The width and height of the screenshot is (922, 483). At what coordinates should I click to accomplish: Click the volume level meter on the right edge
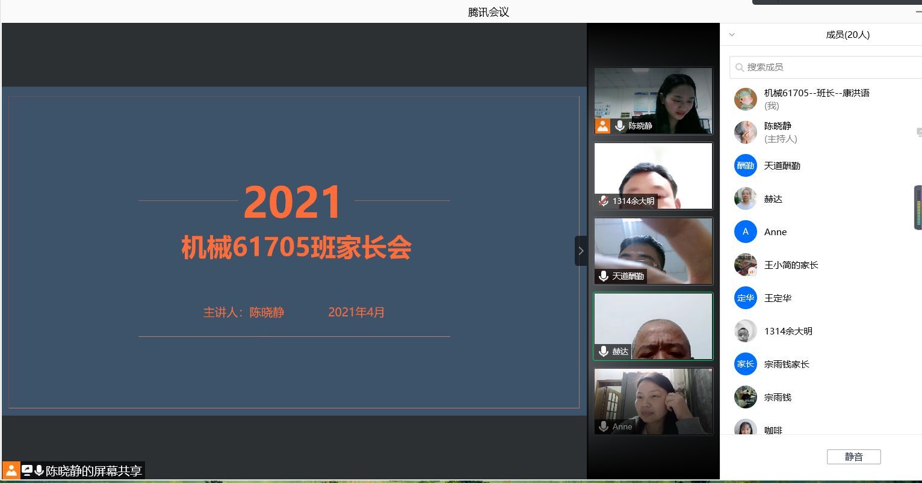pyautogui.click(x=917, y=208)
